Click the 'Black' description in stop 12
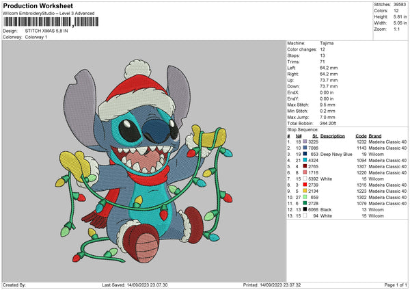 tap(326, 210)
